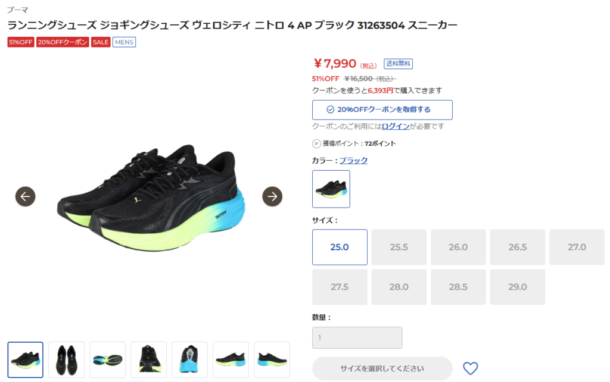This screenshot has width=610, height=382.
Task: Open the ログイン login link
Action: pyautogui.click(x=396, y=126)
